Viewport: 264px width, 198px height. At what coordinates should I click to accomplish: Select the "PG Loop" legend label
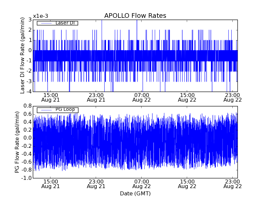pyautogui.click(x=65, y=110)
